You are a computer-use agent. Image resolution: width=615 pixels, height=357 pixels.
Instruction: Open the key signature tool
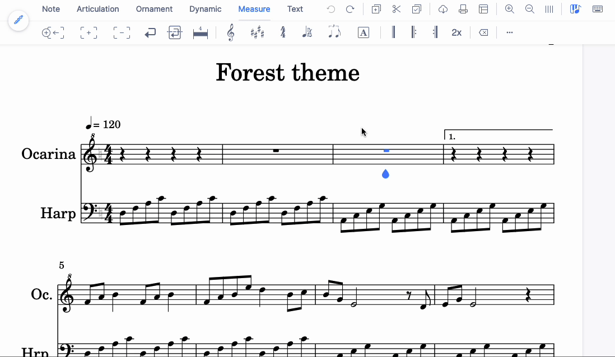tap(257, 32)
